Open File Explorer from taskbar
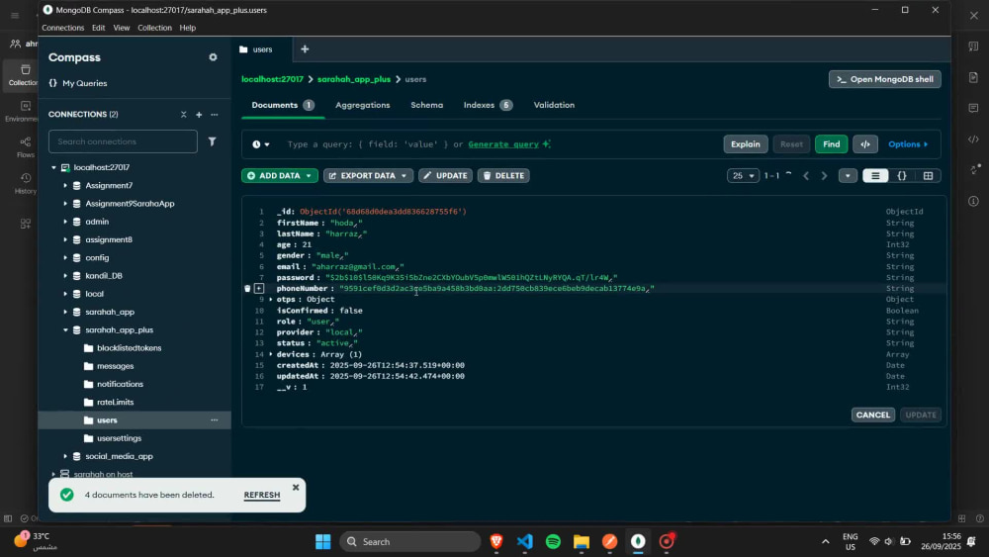The width and height of the screenshot is (989, 557). click(582, 541)
